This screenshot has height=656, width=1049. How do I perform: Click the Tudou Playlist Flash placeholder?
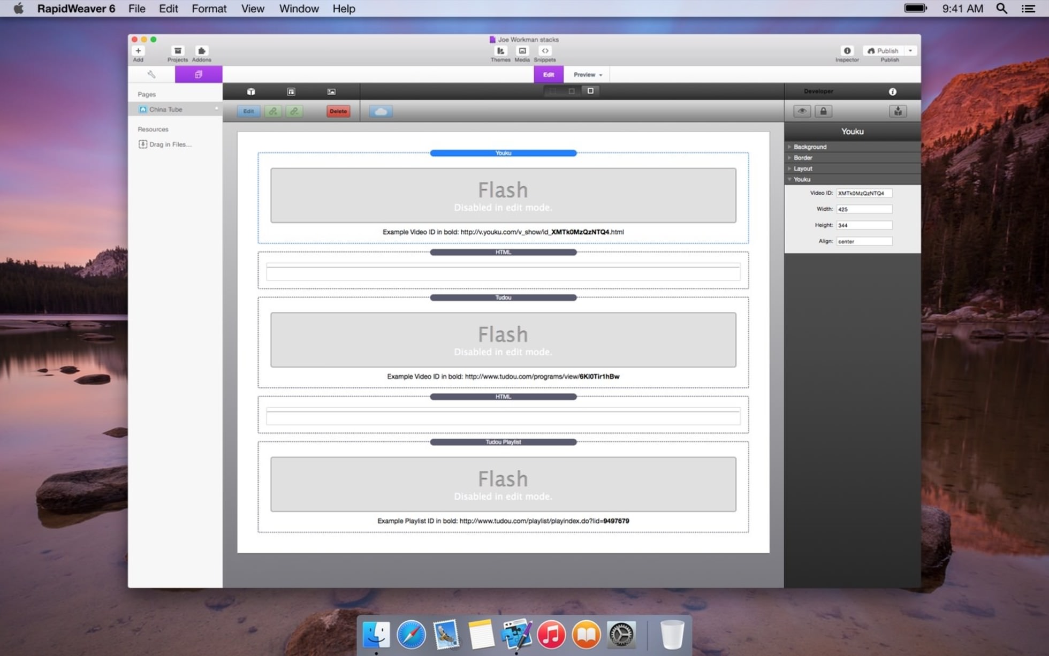pyautogui.click(x=503, y=484)
